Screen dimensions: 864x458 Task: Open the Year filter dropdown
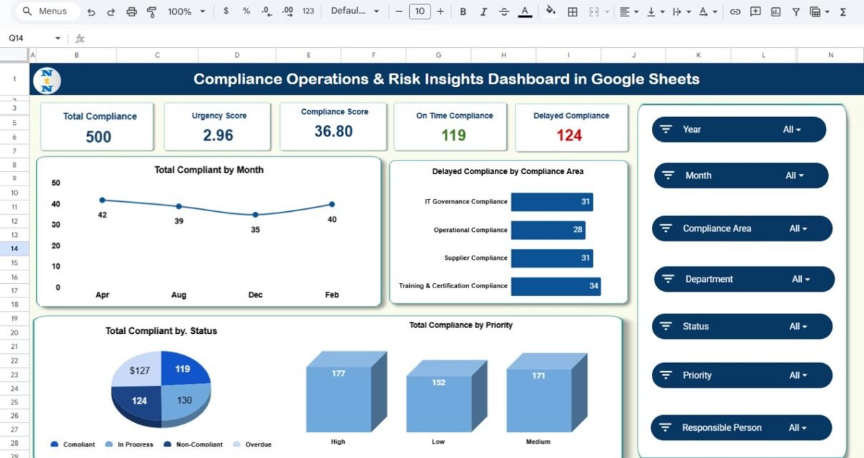coord(791,130)
